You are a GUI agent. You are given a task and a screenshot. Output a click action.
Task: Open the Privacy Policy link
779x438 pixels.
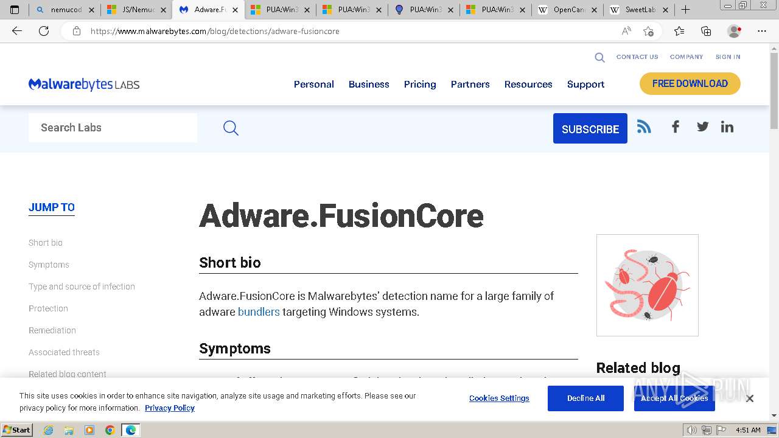[170, 408]
